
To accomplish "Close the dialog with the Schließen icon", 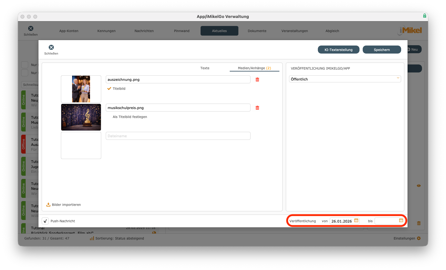I will 51,47.
